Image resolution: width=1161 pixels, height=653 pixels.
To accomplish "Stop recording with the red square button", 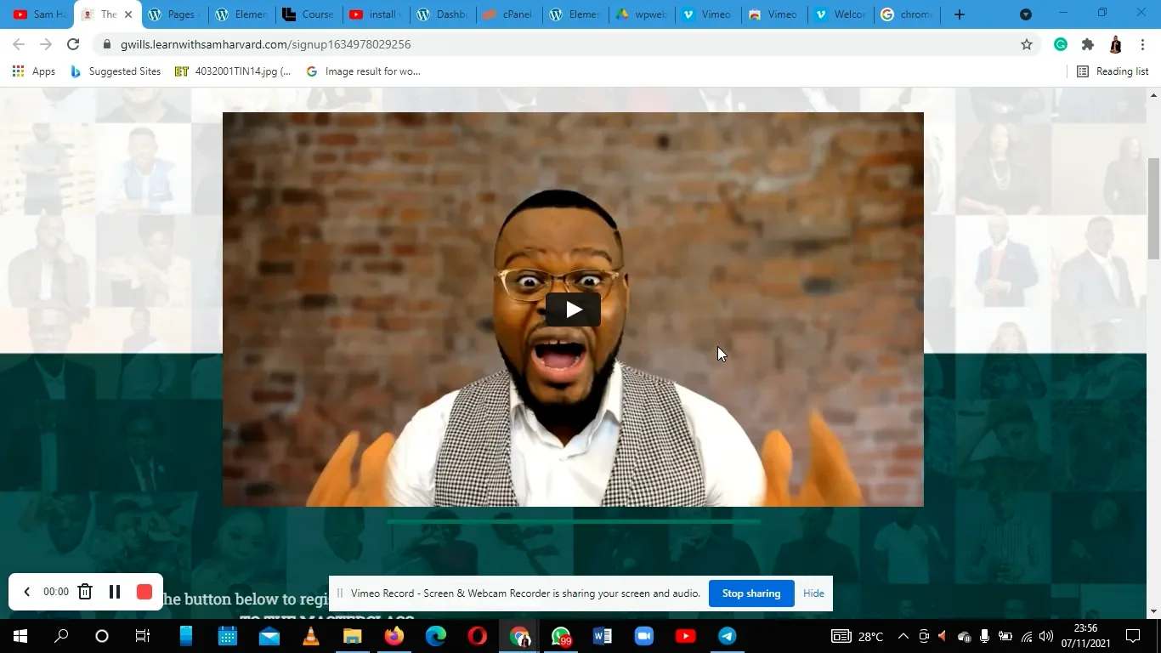I will pyautogui.click(x=144, y=592).
